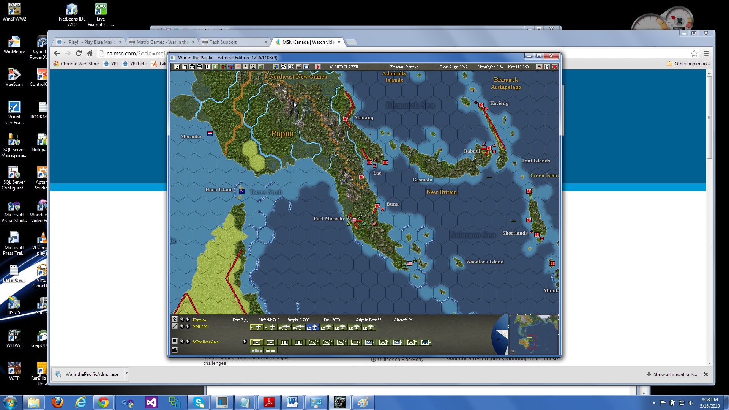
Task: Open the WinMerge desktop icon
Action: click(x=14, y=45)
